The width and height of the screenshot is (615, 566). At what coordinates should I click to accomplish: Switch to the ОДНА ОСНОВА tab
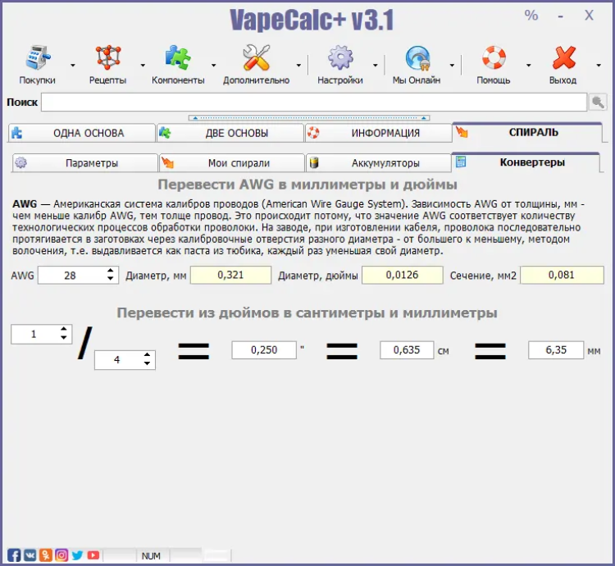81,133
